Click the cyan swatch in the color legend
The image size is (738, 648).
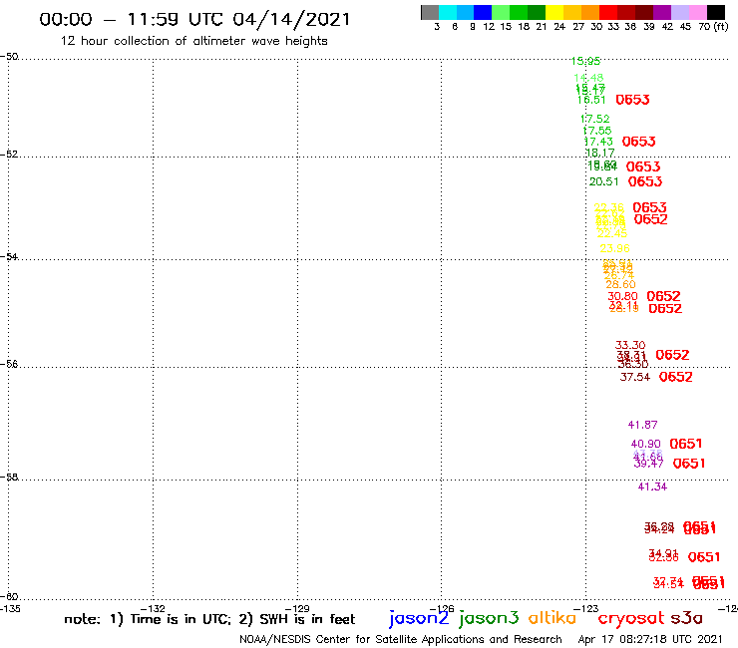(448, 12)
